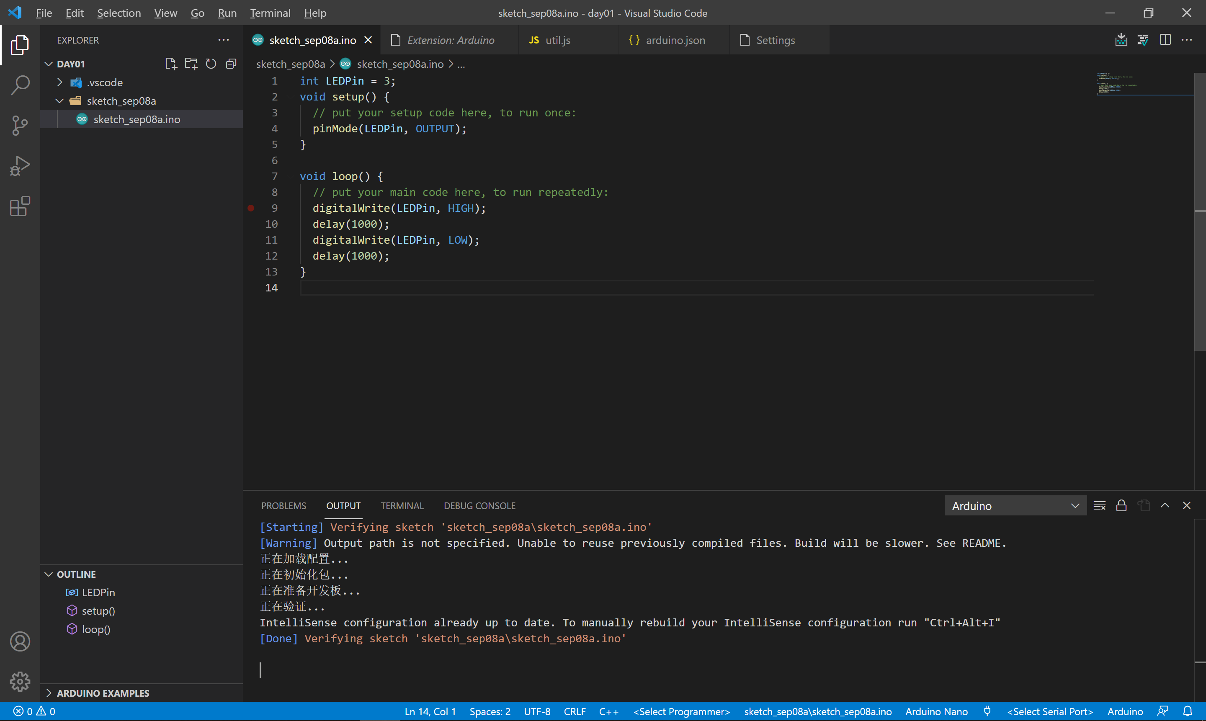Click errors and warnings count

pyautogui.click(x=34, y=711)
